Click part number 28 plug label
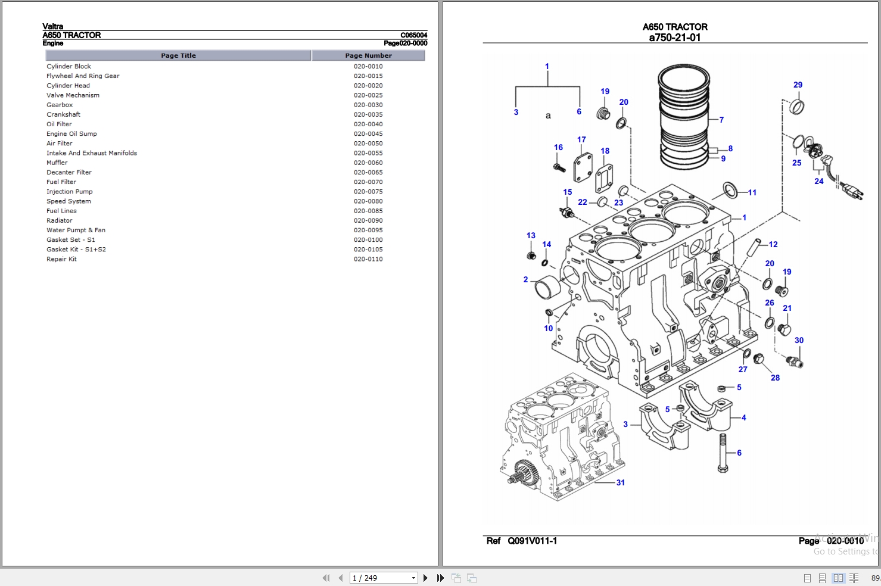Viewport: 881px width, 586px height. [x=775, y=378]
